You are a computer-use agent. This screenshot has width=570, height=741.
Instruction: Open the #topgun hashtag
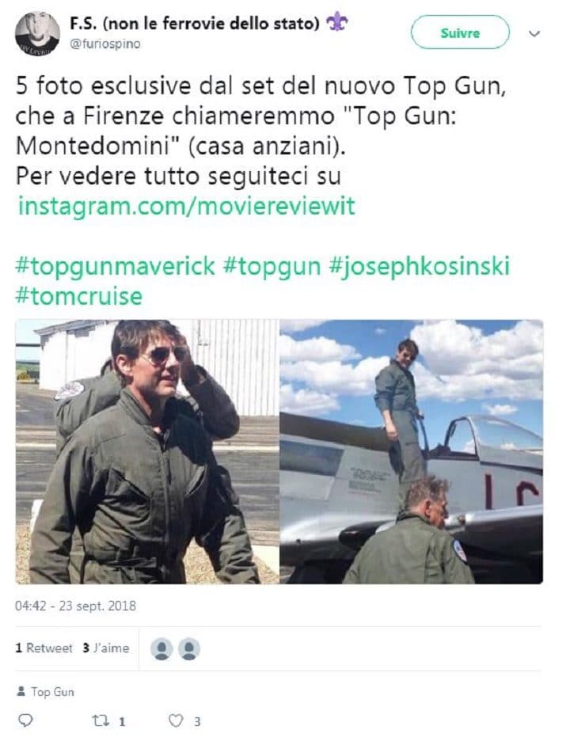click(272, 265)
